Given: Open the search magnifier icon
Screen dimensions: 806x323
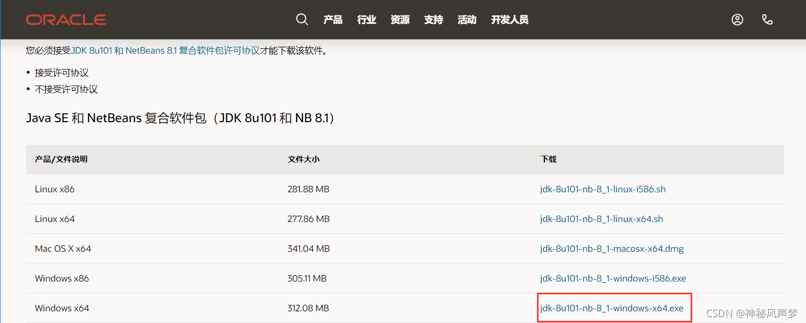Looking at the screenshot, I should tap(302, 20).
